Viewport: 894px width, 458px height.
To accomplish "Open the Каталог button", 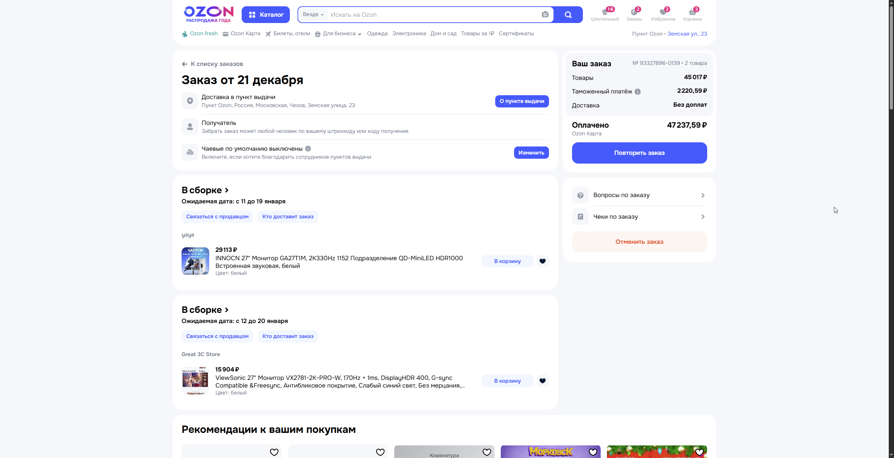I will (x=266, y=15).
